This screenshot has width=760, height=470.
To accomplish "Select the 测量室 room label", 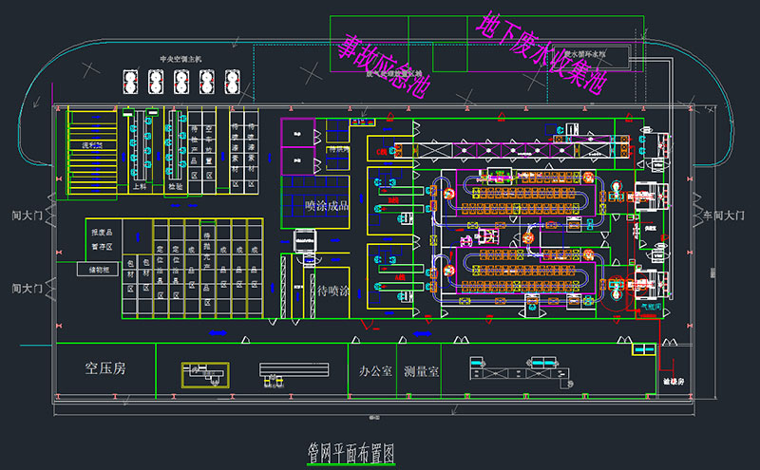I will [x=420, y=371].
